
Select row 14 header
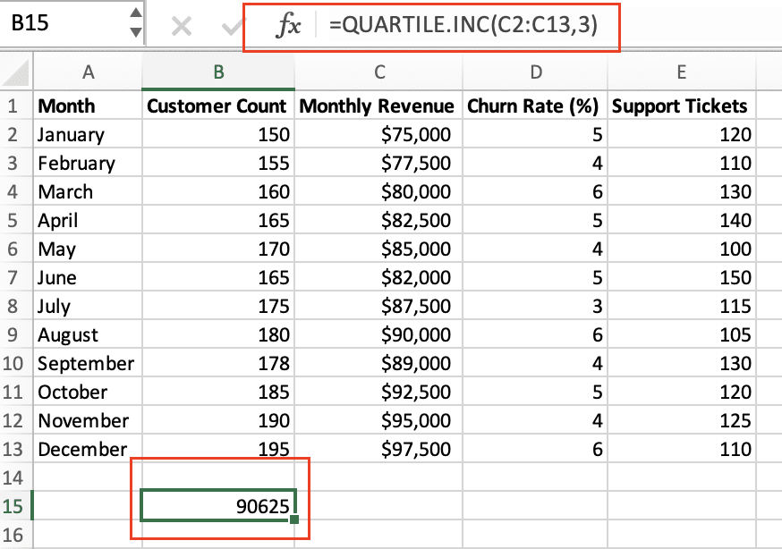(16, 477)
